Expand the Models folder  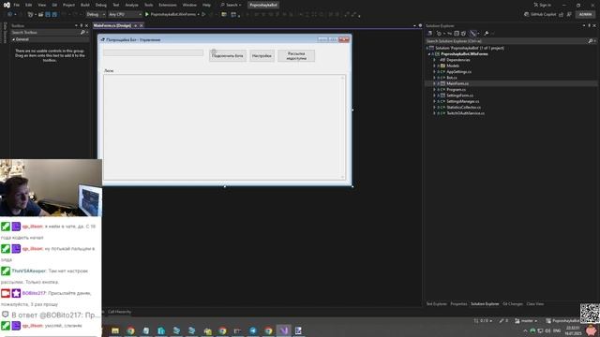click(434, 66)
